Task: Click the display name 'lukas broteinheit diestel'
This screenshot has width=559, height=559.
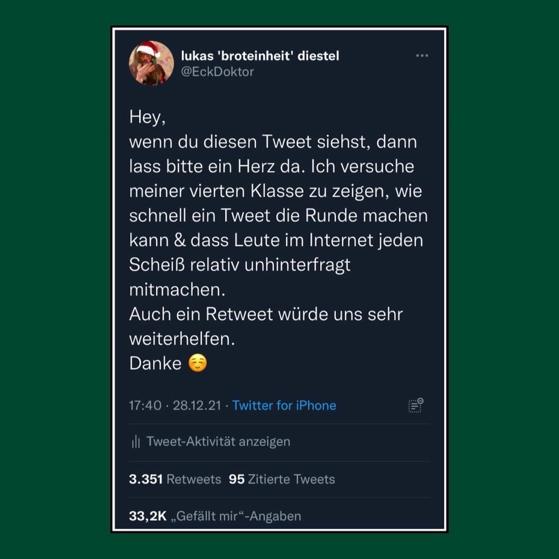Action: [x=260, y=55]
